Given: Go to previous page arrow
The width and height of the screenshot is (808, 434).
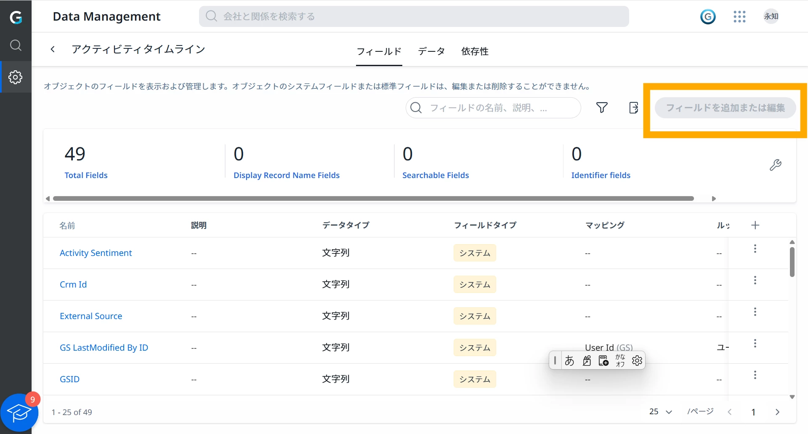Looking at the screenshot, I should (x=730, y=412).
